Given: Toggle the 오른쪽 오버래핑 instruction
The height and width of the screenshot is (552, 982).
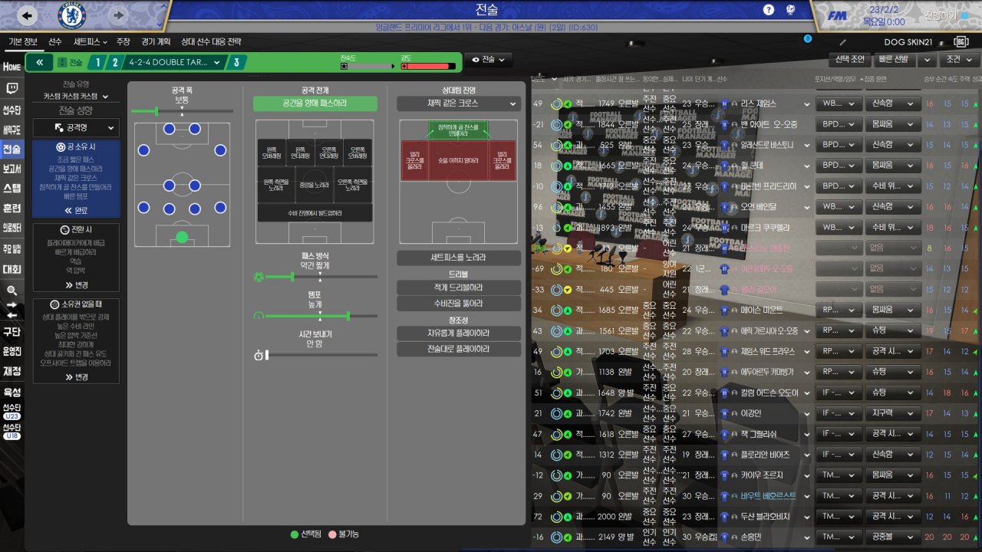Looking at the screenshot, I should (358, 153).
